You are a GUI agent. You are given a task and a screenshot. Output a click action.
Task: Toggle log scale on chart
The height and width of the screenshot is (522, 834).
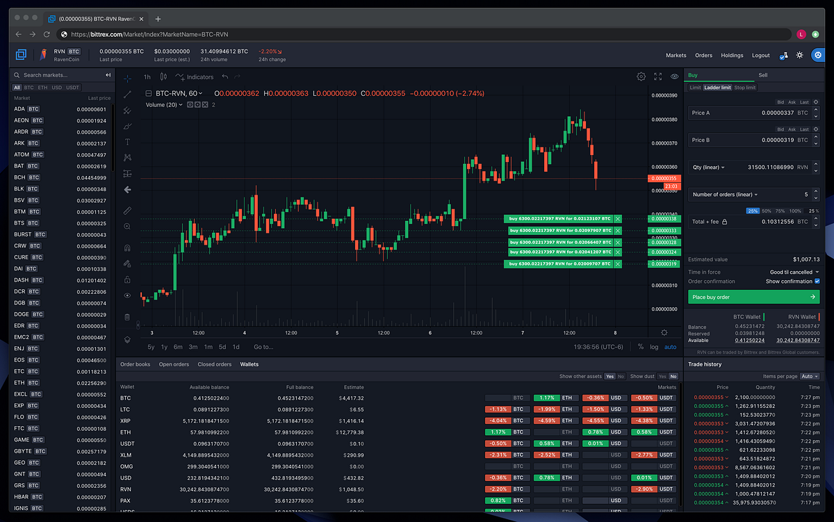click(655, 347)
